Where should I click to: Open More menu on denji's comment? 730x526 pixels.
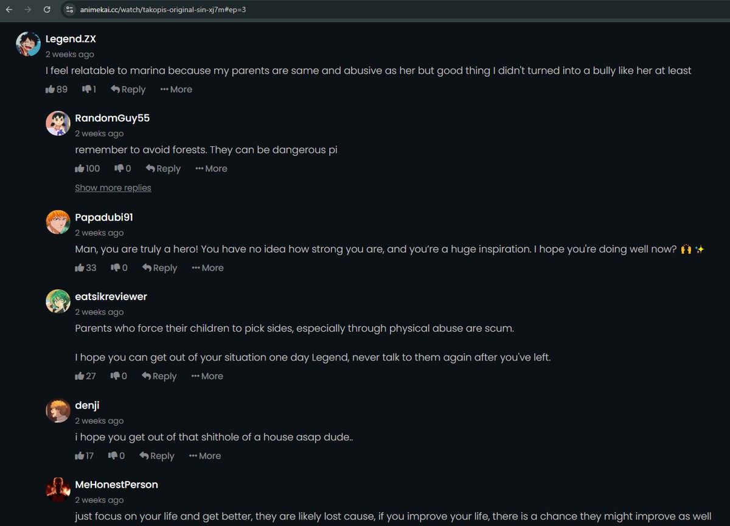tap(205, 456)
